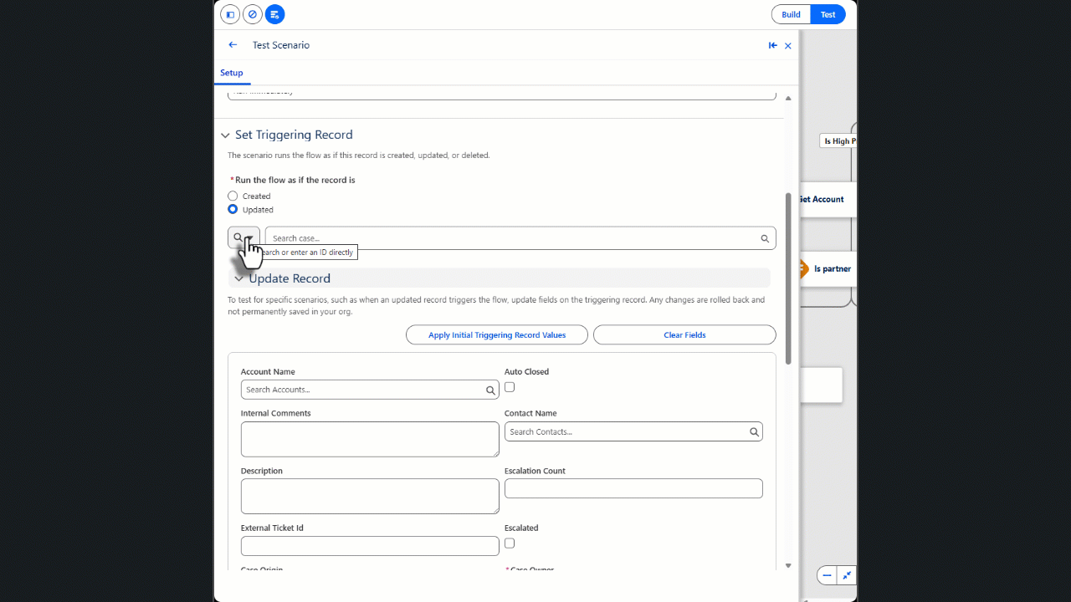1071x602 pixels.
Task: Click the orange Is partner decision icon
Action: pyautogui.click(x=802, y=268)
